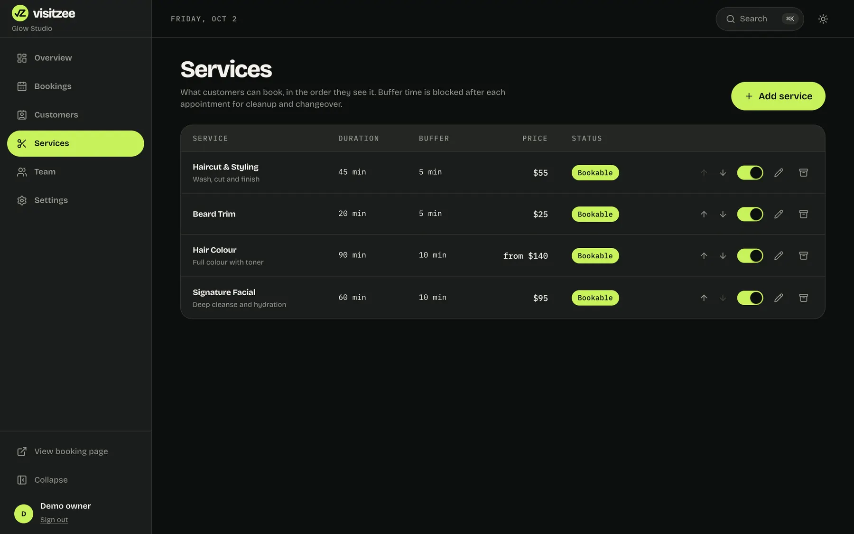Image resolution: width=854 pixels, height=534 pixels.
Task: Turn off Signature Facial bookable switch
Action: [x=750, y=298]
